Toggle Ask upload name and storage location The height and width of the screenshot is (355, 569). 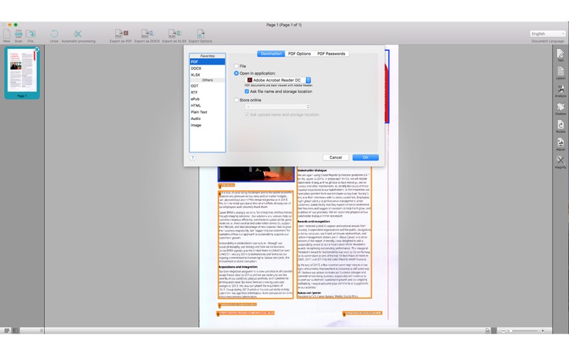click(247, 114)
